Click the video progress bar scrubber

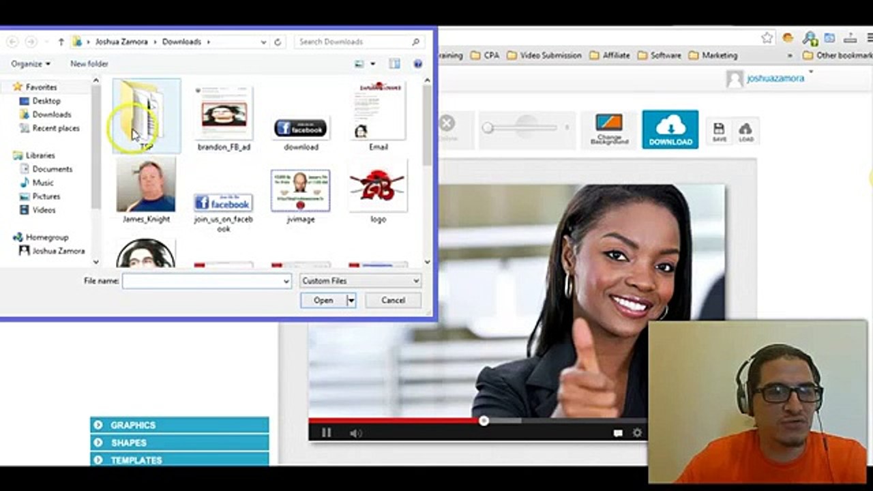point(484,421)
